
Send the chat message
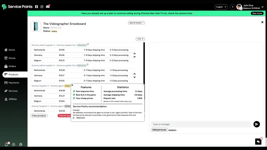(256, 124)
